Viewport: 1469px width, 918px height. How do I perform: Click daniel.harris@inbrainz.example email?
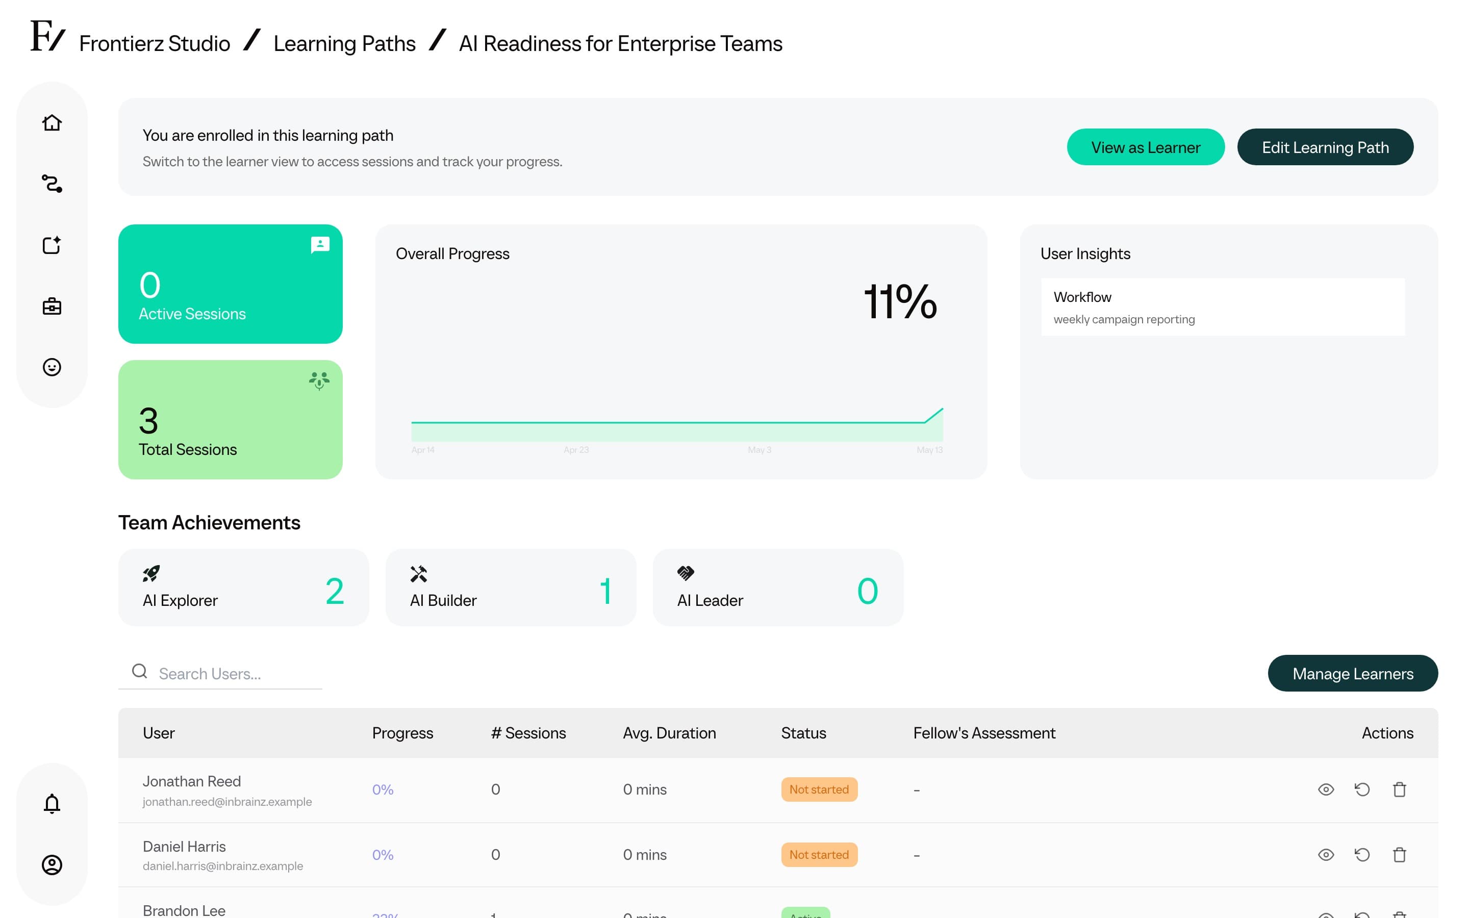pyautogui.click(x=223, y=866)
